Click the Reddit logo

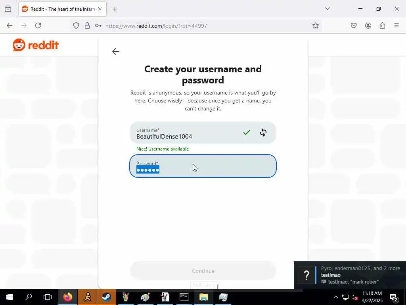[x=36, y=45]
